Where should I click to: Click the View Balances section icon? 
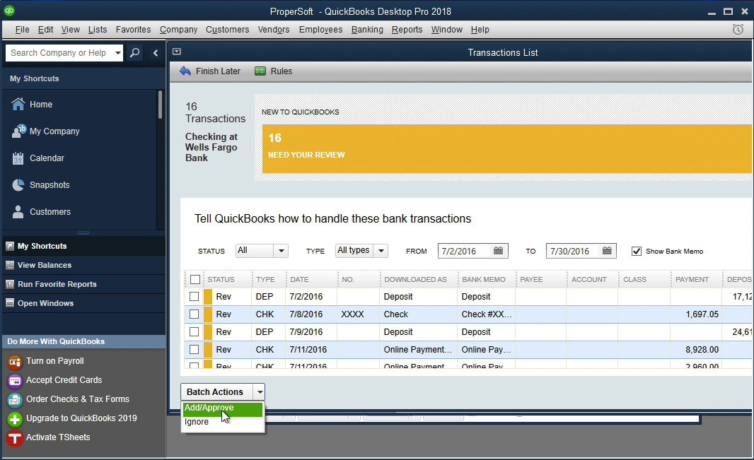[10, 265]
